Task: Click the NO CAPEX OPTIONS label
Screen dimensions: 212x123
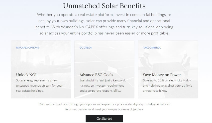Action: [27, 48]
